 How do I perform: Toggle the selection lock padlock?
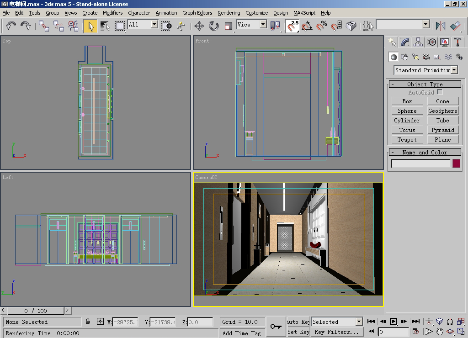point(88,322)
